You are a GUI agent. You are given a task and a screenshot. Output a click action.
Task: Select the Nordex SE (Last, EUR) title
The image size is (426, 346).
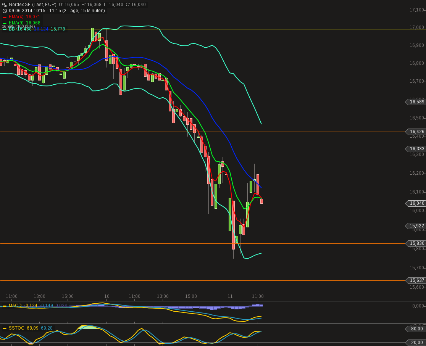click(32, 5)
